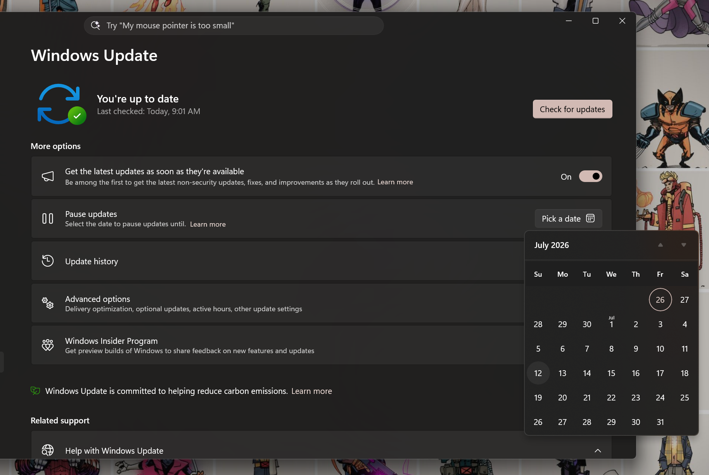The image size is (709, 475).
Task: Click the Windows Update sync status icon
Action: (62, 104)
